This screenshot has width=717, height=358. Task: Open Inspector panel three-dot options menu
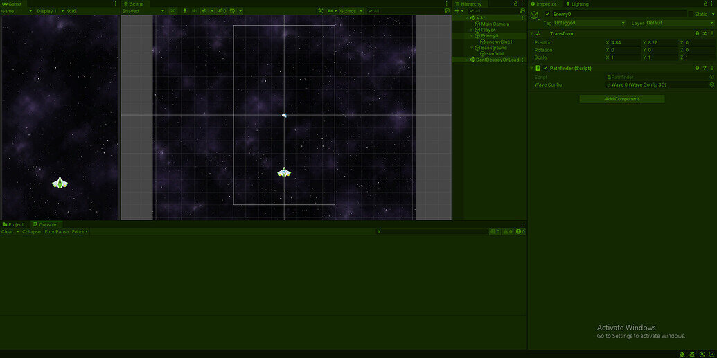[712, 3]
